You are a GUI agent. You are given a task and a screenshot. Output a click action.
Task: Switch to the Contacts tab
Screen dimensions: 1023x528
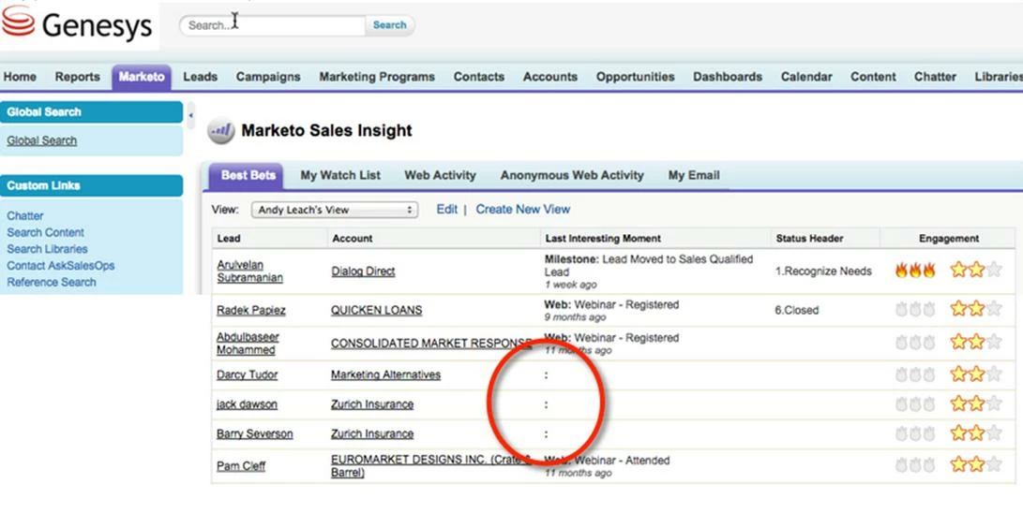(479, 77)
